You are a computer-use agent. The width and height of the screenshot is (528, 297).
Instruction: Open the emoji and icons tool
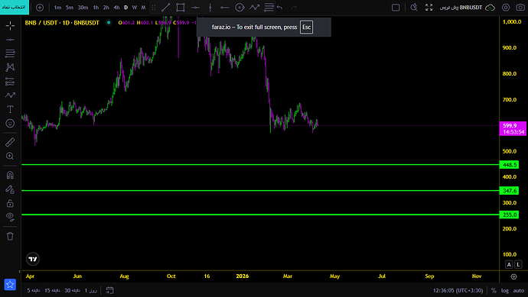(10, 123)
